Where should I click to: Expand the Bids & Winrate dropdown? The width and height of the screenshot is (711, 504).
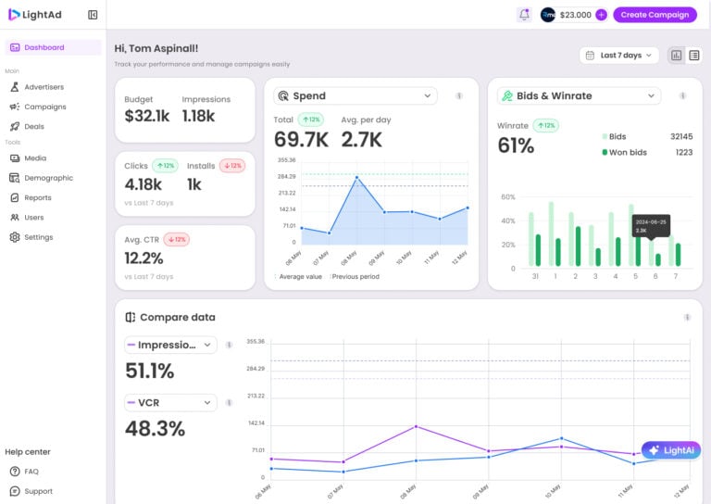pyautogui.click(x=579, y=95)
